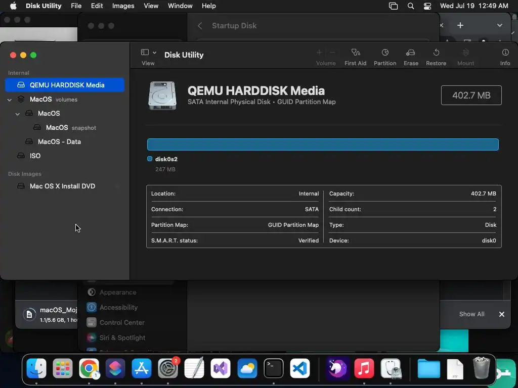Screen dimensions: 518x388
Task: Open Music from the Dock
Action: pyautogui.click(x=364, y=368)
